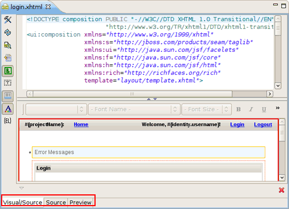Click the template="layout/template.xhtml" line
289x209 pixels.
tap(143, 81)
